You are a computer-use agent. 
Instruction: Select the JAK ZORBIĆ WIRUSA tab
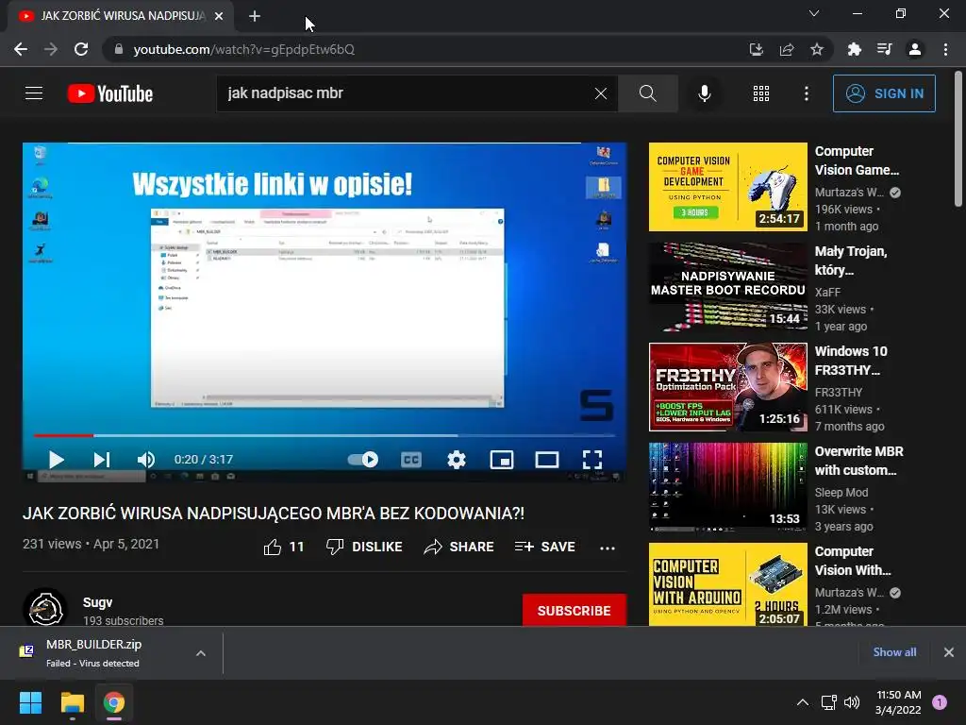[x=122, y=16]
